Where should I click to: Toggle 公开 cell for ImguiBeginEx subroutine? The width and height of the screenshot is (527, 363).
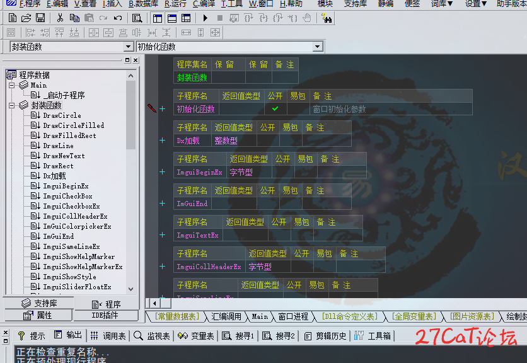[x=283, y=172]
